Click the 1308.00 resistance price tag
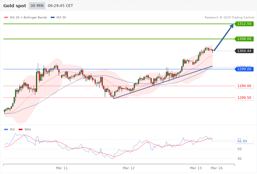 pos(244,39)
